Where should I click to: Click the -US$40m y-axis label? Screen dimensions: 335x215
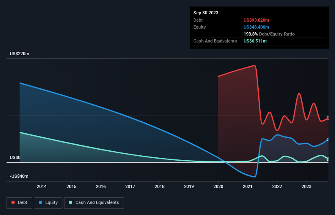(19, 176)
